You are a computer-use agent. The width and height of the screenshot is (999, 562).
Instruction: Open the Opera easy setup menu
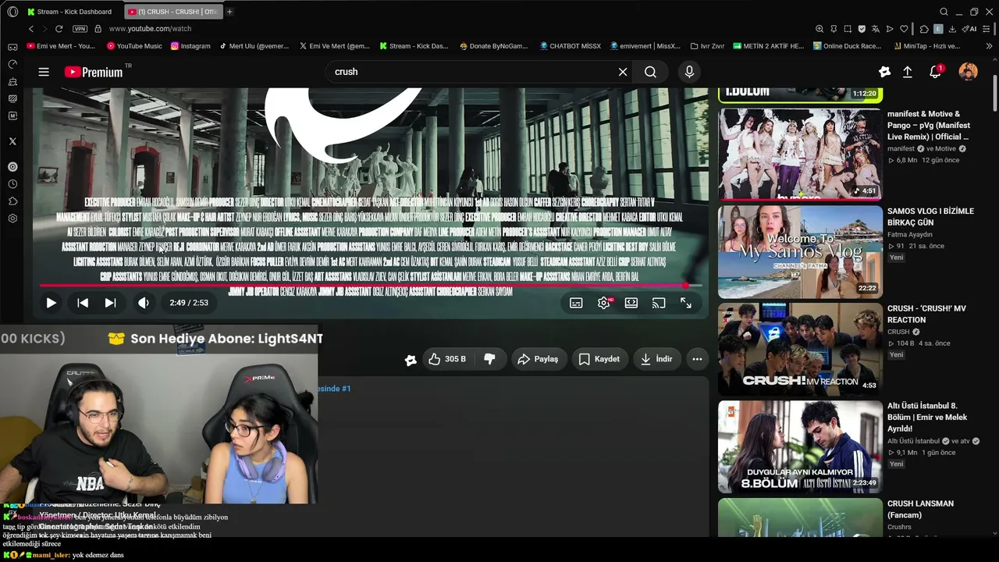(987, 29)
